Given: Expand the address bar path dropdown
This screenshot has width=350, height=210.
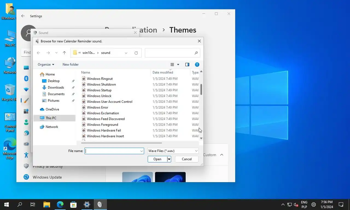Looking at the screenshot, I should click(x=126, y=53).
